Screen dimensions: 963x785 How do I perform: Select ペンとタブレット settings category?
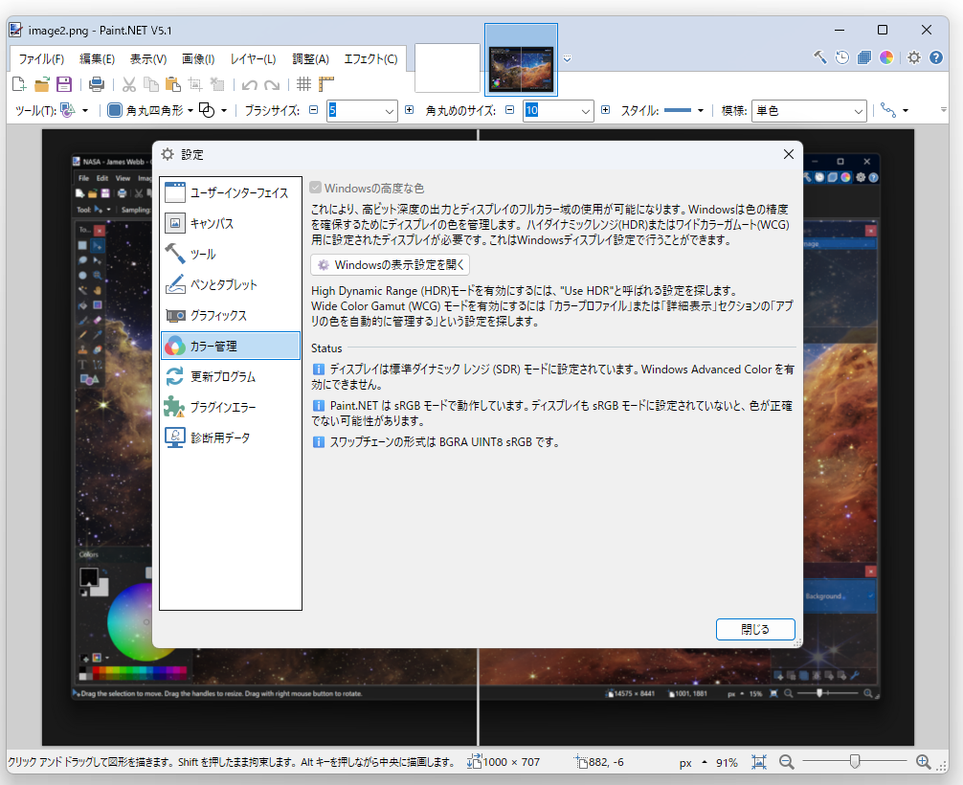[231, 284]
